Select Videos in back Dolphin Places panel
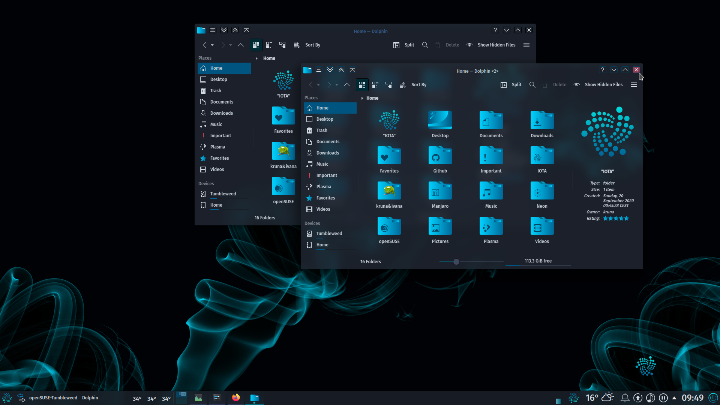 224,169
